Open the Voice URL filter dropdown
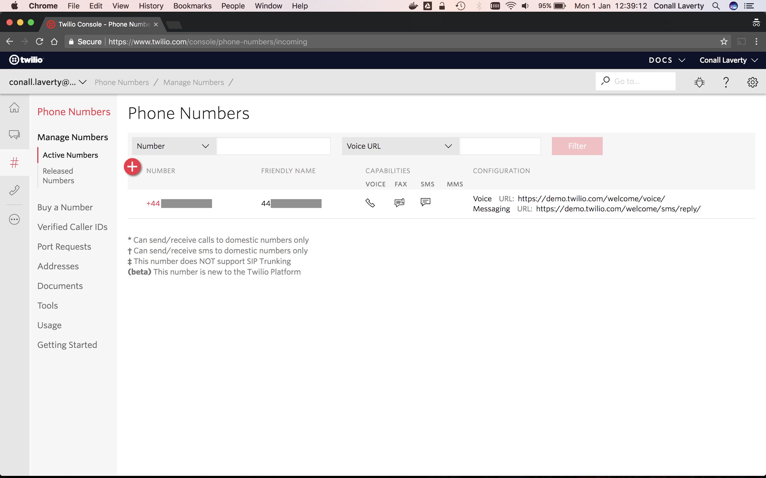Image resolution: width=766 pixels, height=478 pixels. coord(401,146)
